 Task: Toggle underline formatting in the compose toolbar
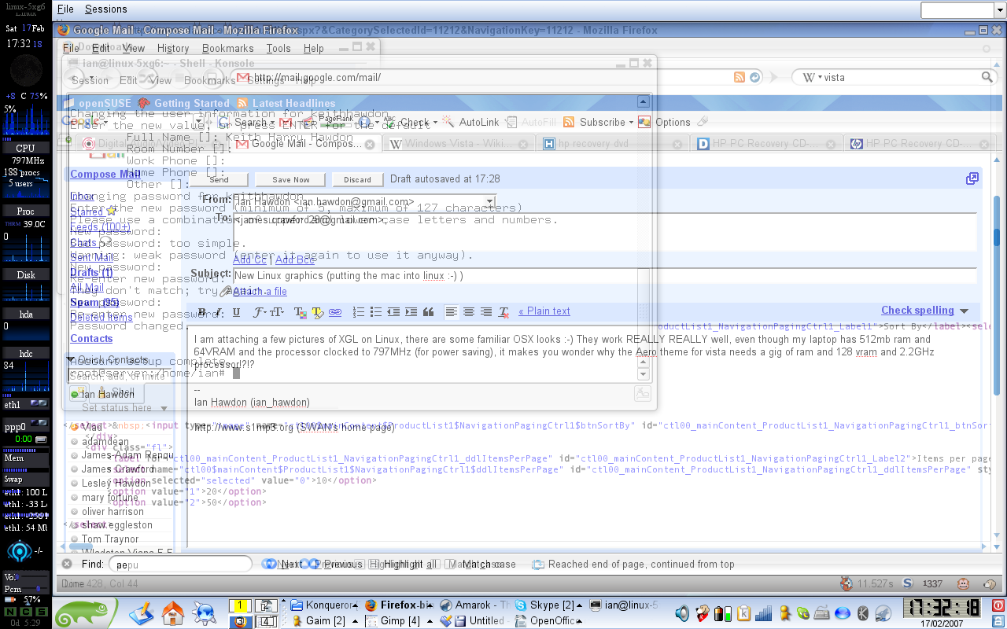point(236,312)
